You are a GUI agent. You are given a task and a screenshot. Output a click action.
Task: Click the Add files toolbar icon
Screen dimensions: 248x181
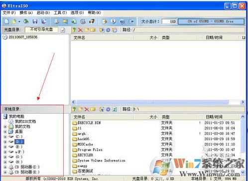[105, 21]
